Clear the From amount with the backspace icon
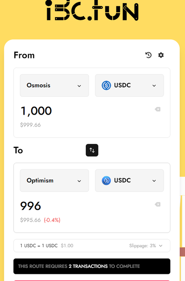The image size is (185, 281). 158,109
